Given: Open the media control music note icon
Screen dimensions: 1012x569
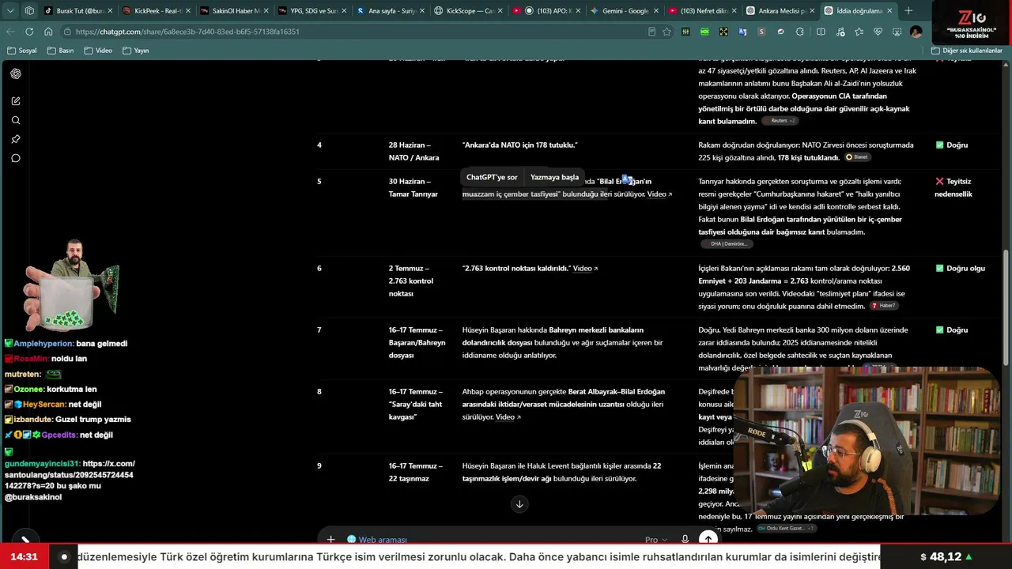Looking at the screenshot, I should click(840, 32).
